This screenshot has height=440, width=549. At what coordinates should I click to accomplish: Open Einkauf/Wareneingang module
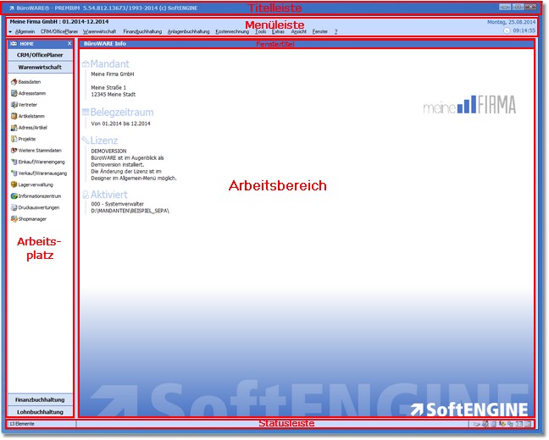pos(40,161)
